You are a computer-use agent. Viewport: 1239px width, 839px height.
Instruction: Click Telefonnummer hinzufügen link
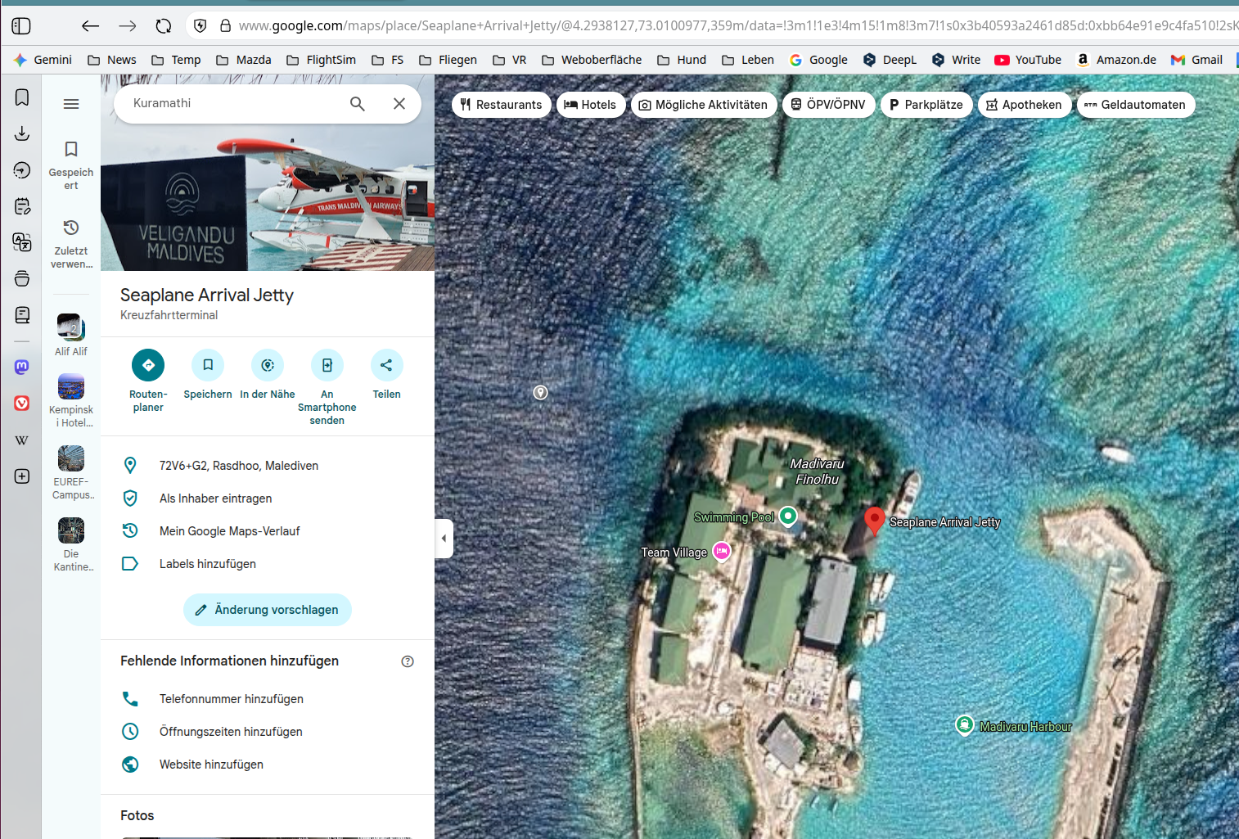coord(231,699)
